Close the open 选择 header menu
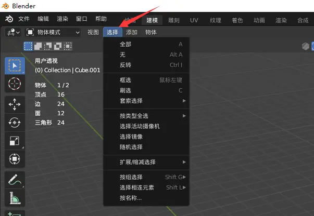Screen dimensions: 314x216 112,32
